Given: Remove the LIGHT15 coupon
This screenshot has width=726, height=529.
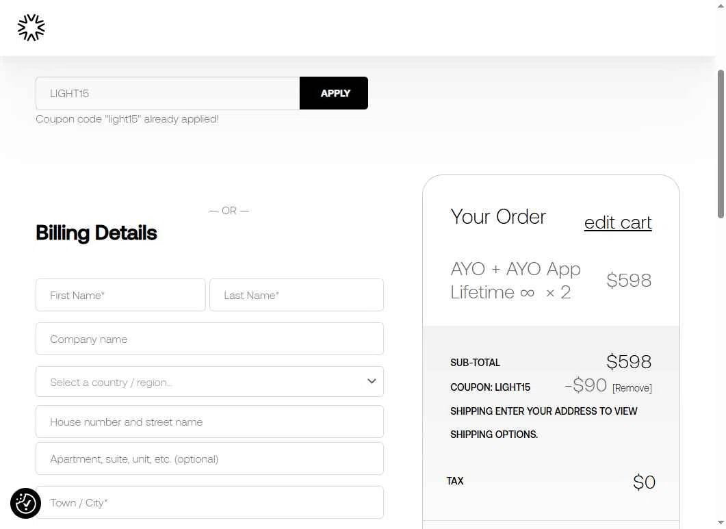Looking at the screenshot, I should 632,388.
